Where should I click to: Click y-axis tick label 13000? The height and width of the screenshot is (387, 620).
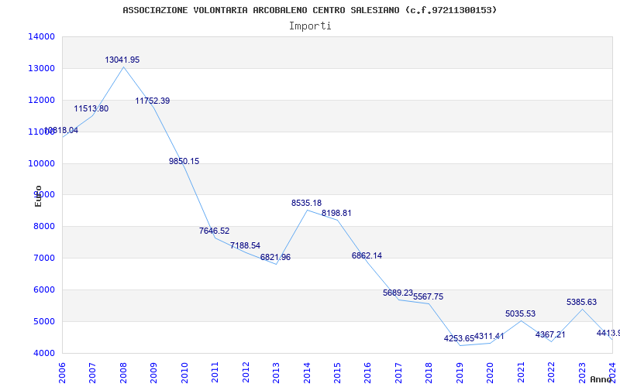click(41, 68)
